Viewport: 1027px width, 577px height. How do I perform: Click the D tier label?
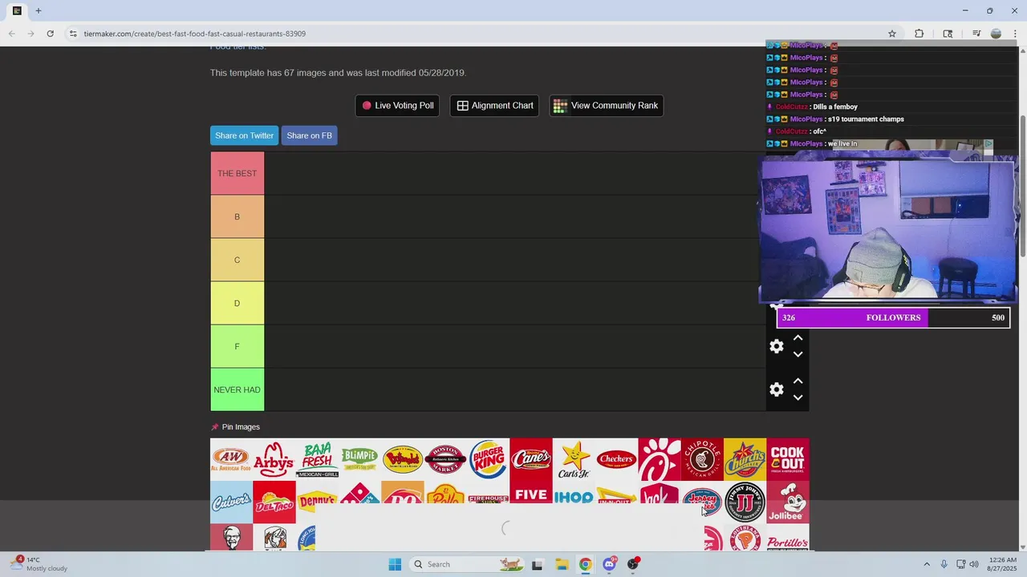click(x=237, y=303)
